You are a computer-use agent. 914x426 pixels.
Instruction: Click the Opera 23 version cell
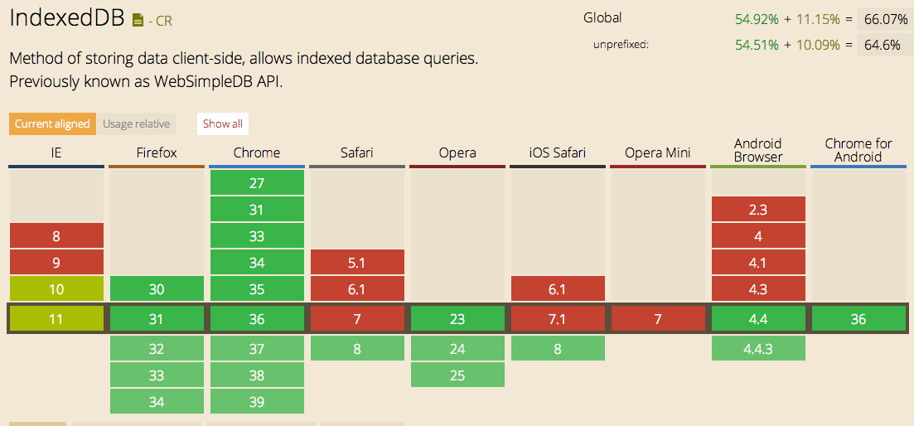(x=457, y=319)
